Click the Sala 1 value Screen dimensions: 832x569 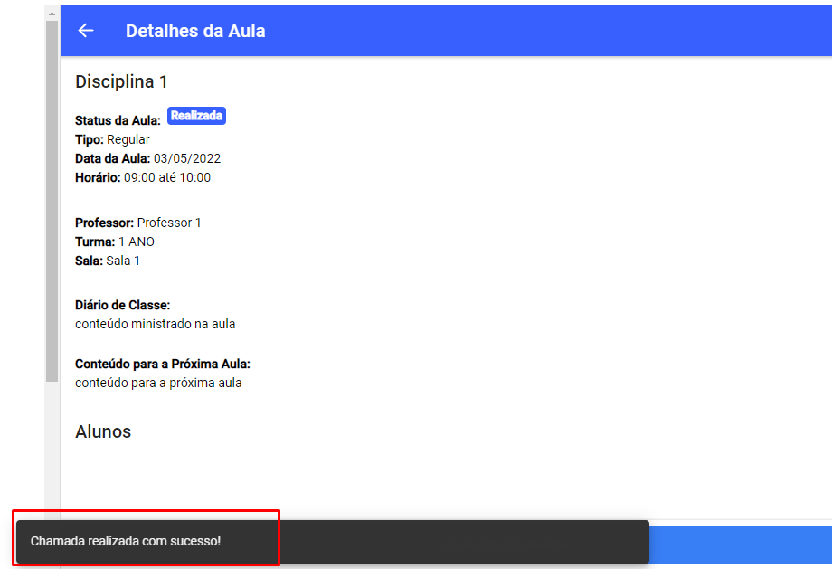[123, 261]
